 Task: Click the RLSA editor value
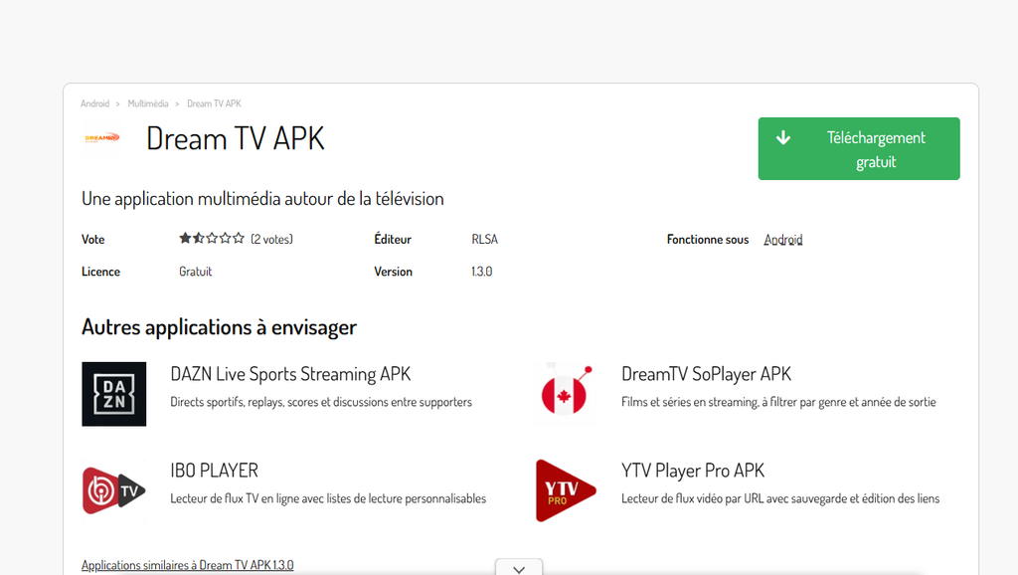click(484, 239)
